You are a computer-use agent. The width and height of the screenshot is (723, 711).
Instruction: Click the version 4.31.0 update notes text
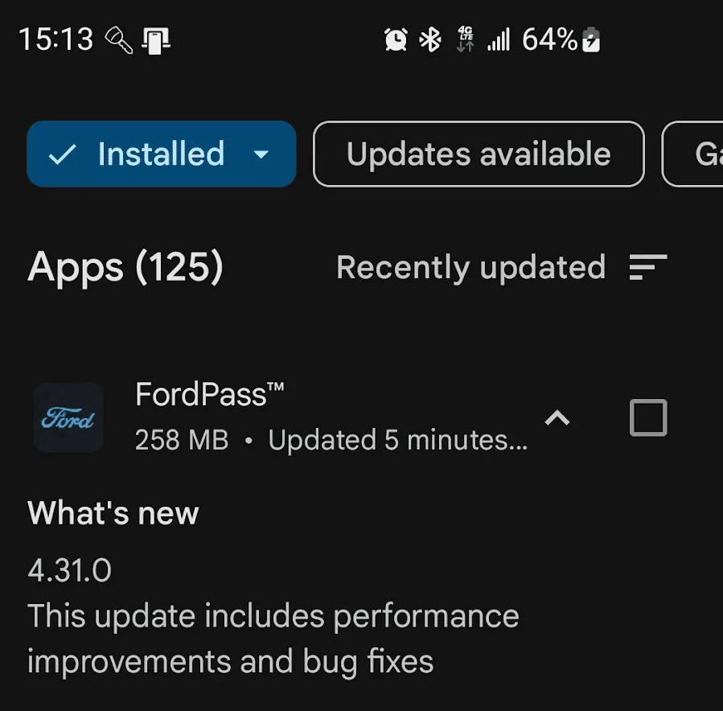click(71, 569)
